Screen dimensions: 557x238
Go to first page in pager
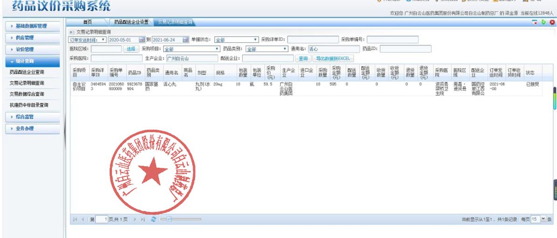tap(75, 219)
